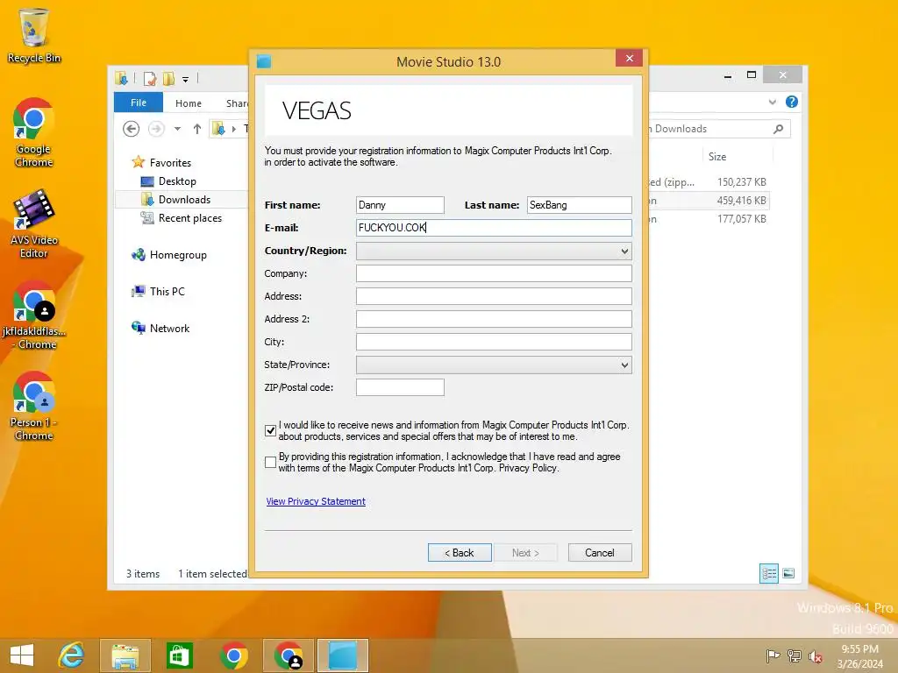This screenshot has width=898, height=673.
Task: Click the taskbar clock showing 9:55 PM
Action: click(x=859, y=655)
